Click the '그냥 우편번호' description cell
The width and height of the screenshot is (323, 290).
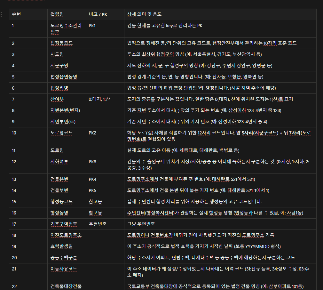click(x=220, y=224)
